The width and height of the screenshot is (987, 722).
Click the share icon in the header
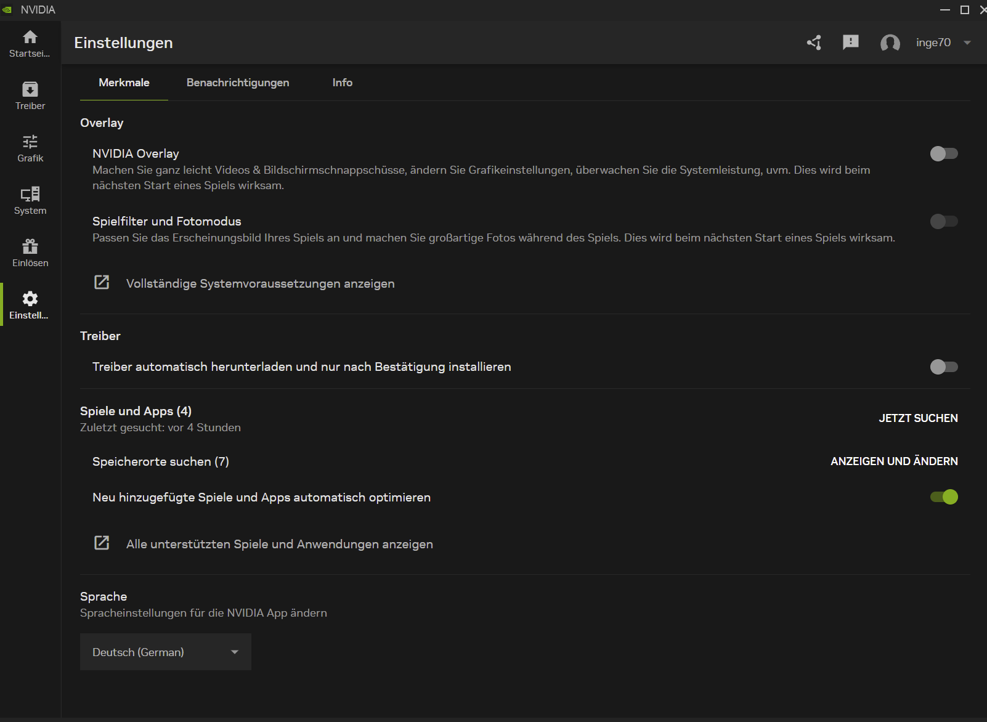tap(814, 43)
